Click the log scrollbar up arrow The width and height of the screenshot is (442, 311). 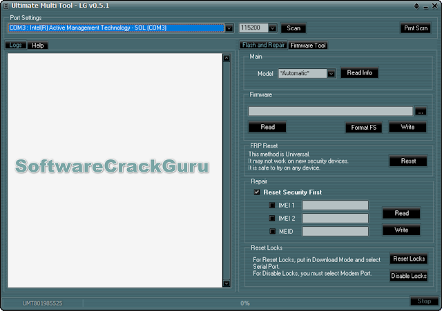pos(227,58)
